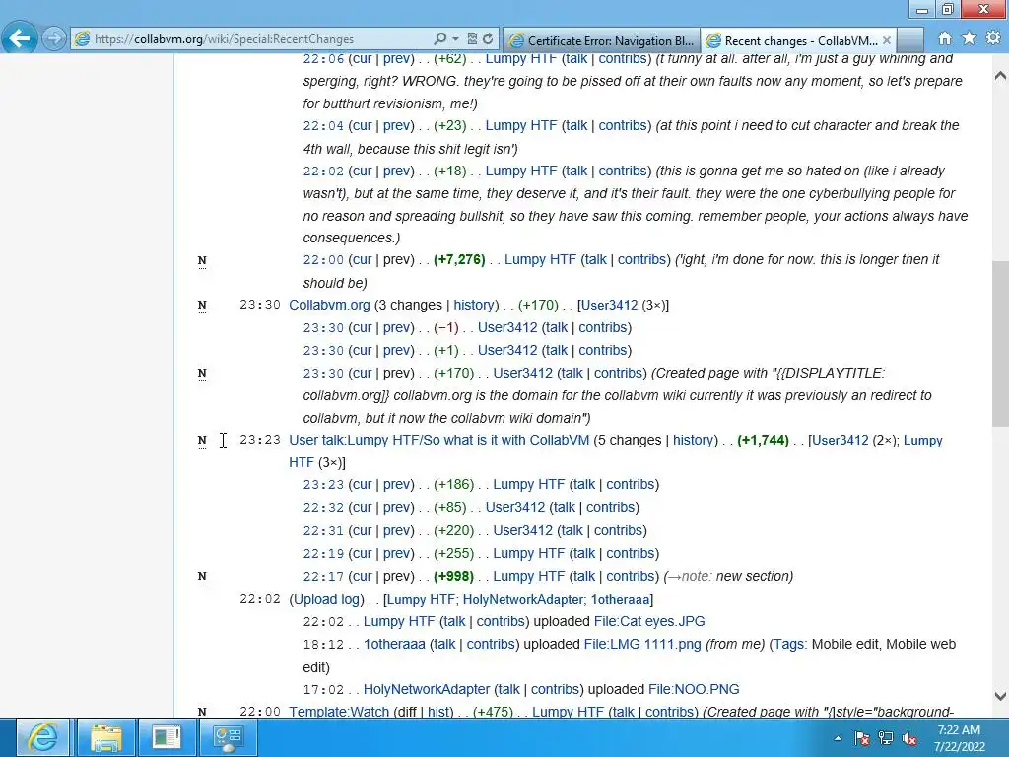Open Control Panel icon in taskbar

(x=228, y=737)
